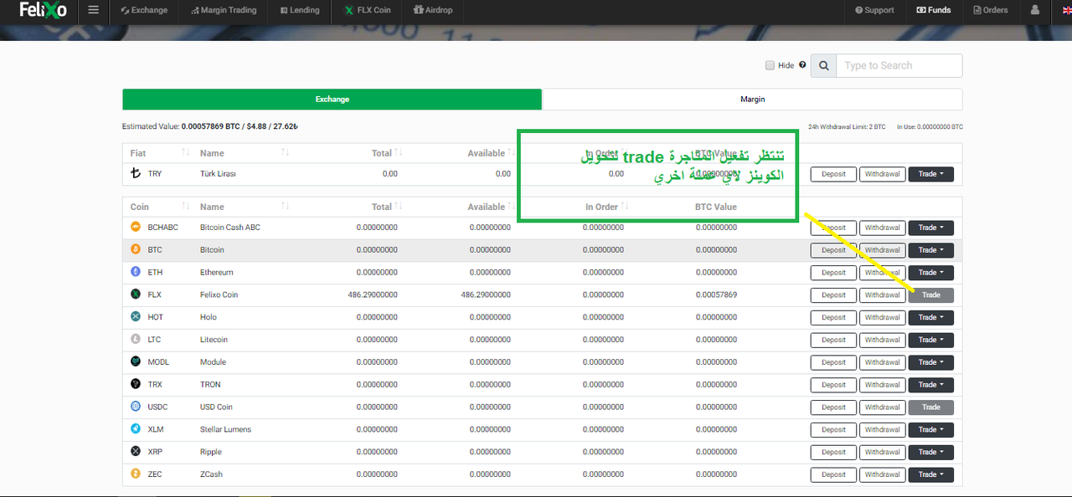This screenshot has width=1072, height=497.
Task: Expand Trade dropdown for Bitcoin
Action: tap(930, 250)
